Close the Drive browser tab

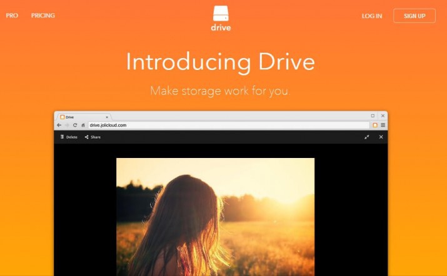[x=107, y=117]
